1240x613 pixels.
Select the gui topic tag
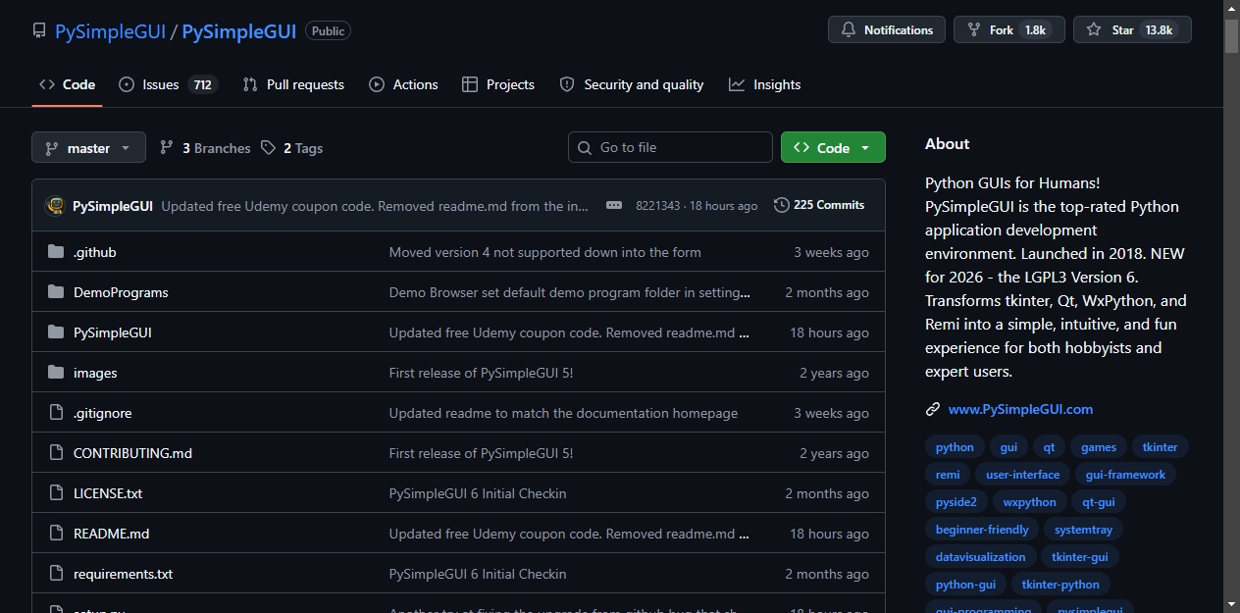click(x=1008, y=447)
